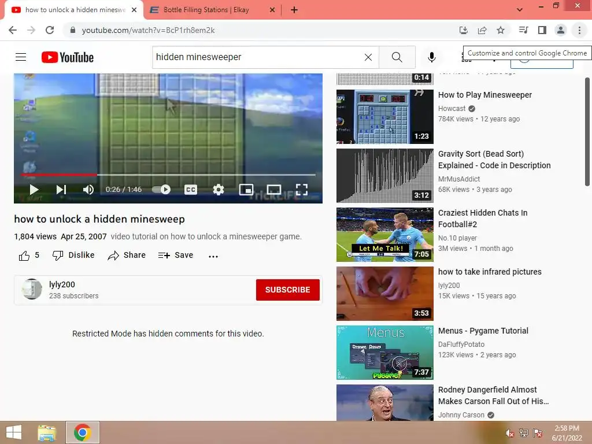Open Craziest Hidden Chats In Football#2 thumbnail

pyautogui.click(x=384, y=235)
